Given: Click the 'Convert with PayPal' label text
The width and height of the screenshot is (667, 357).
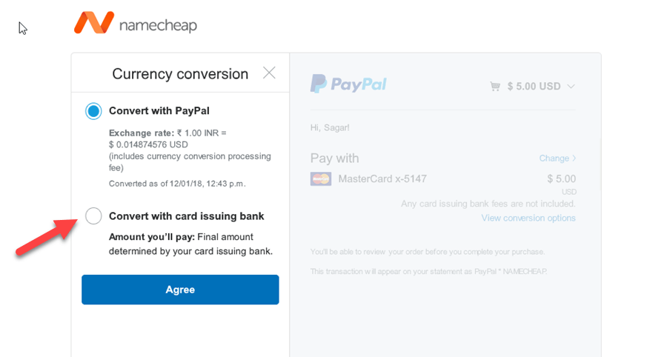Looking at the screenshot, I should (159, 111).
